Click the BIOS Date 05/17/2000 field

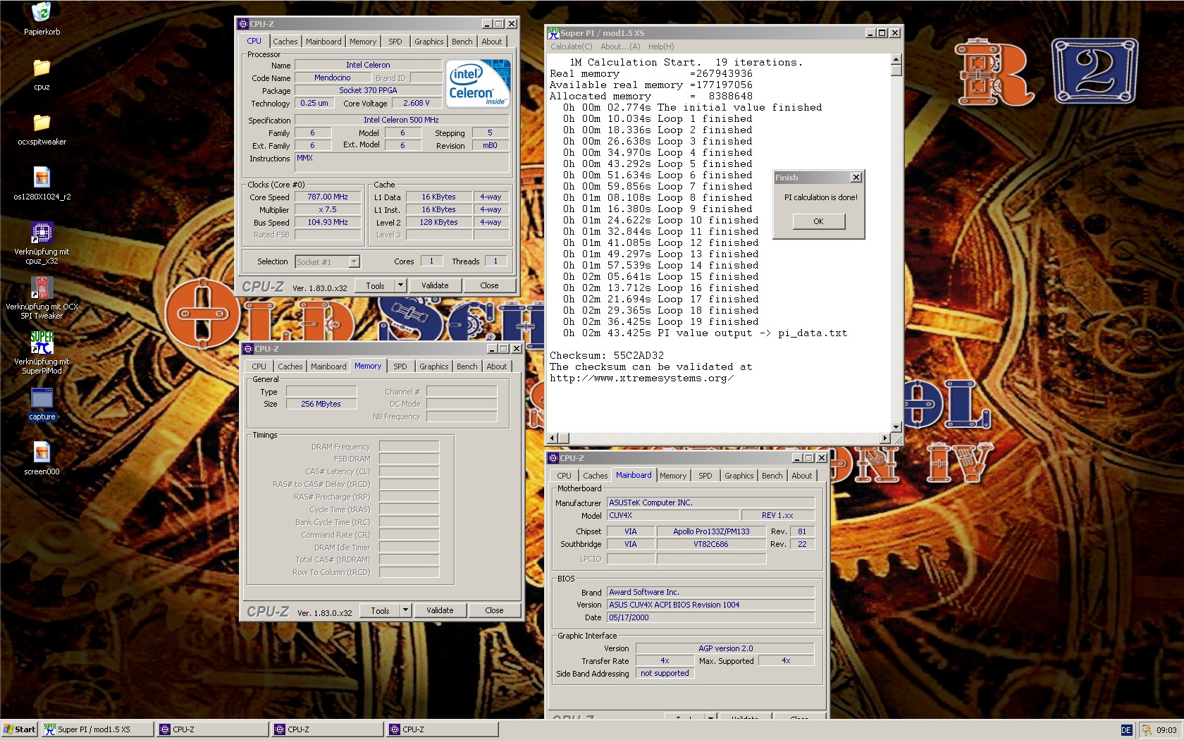(711, 617)
